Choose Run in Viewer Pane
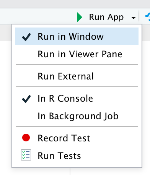The height and width of the screenshot is (175, 150). click(77, 54)
